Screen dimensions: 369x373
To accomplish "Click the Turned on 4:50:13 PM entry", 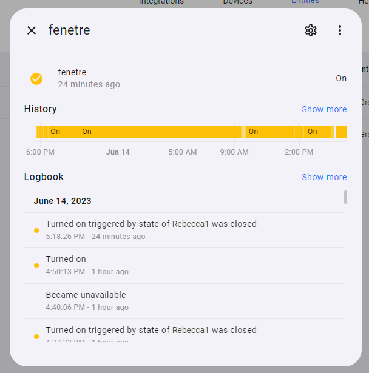I will pos(184,266).
